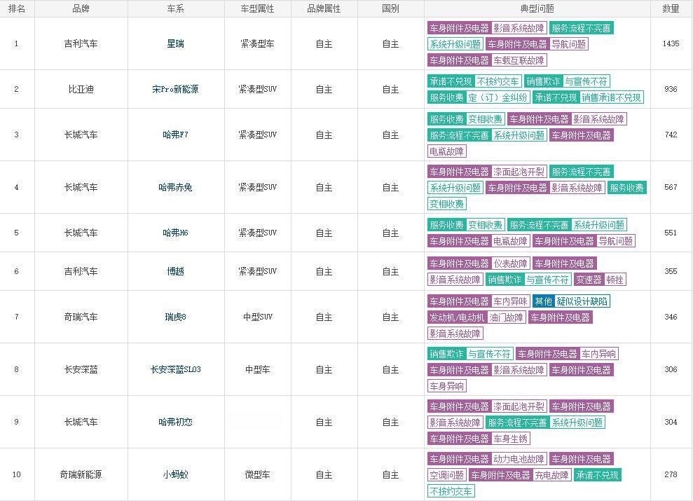Screen dimensions: 693x501
Task: Select the 定（订）金纠纷 issue tag
Action: [498, 97]
